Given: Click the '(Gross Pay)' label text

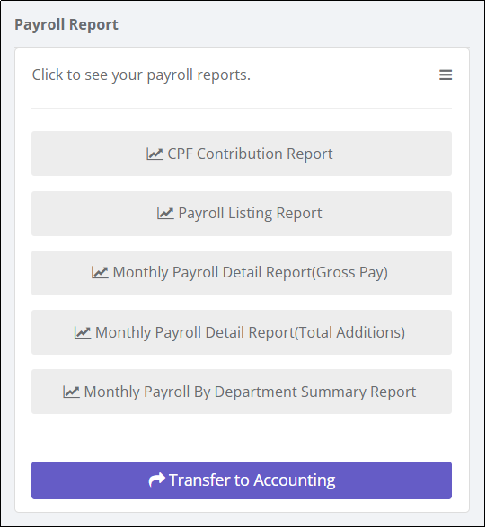Looking at the screenshot, I should (349, 273).
